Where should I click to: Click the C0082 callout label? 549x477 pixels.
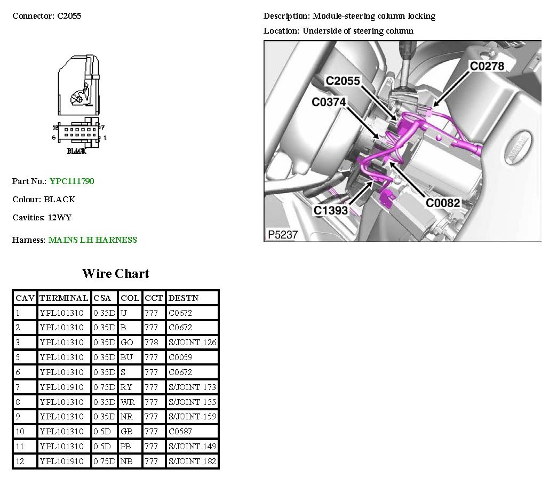[442, 203]
